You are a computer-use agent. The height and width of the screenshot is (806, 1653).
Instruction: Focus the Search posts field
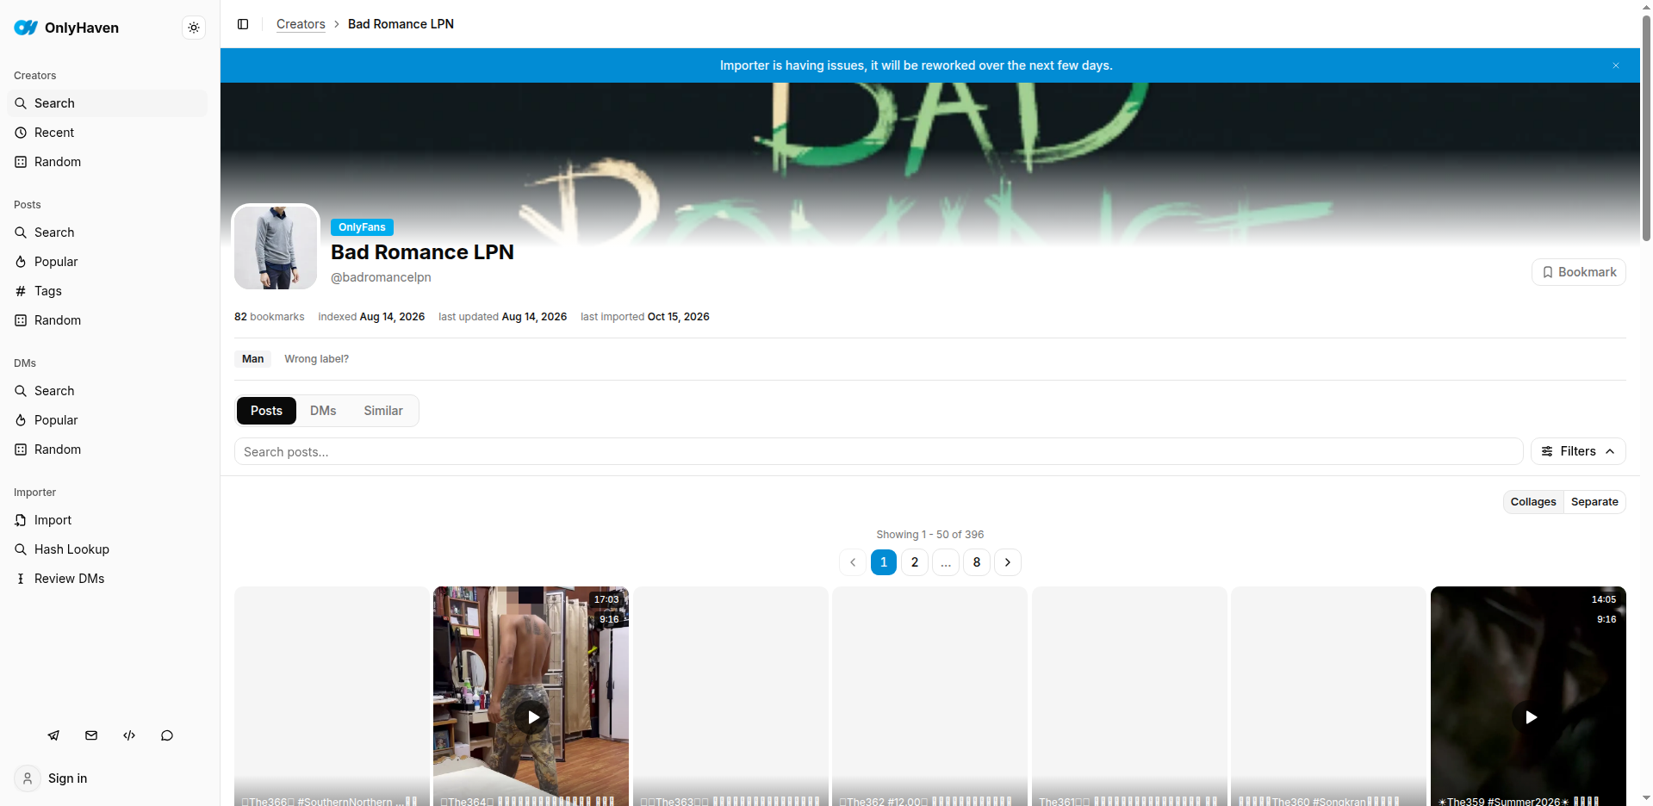click(879, 451)
